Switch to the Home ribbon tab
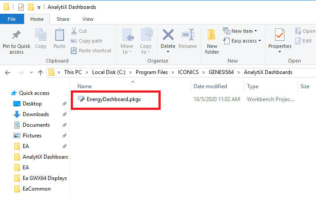This screenshot has width=316, height=199. pyautogui.click(x=37, y=19)
